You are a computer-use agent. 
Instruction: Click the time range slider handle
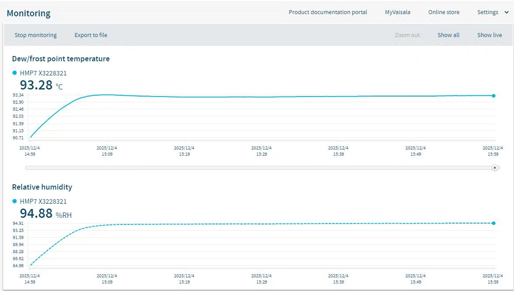[x=495, y=168]
